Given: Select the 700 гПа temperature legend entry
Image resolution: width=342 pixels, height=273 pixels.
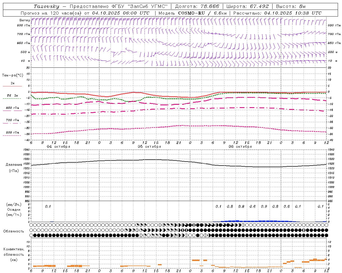Looking at the screenshot, I should (x=12, y=120).
